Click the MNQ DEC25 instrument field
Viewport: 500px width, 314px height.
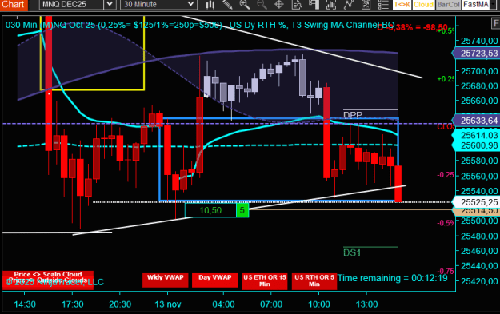71,5
